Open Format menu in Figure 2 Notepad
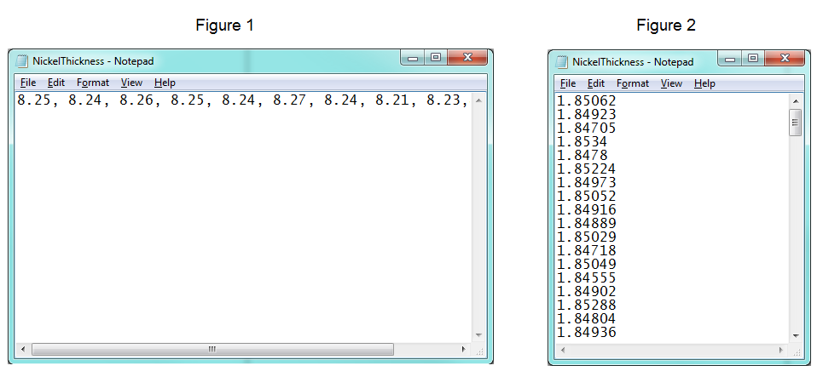 [x=633, y=83]
